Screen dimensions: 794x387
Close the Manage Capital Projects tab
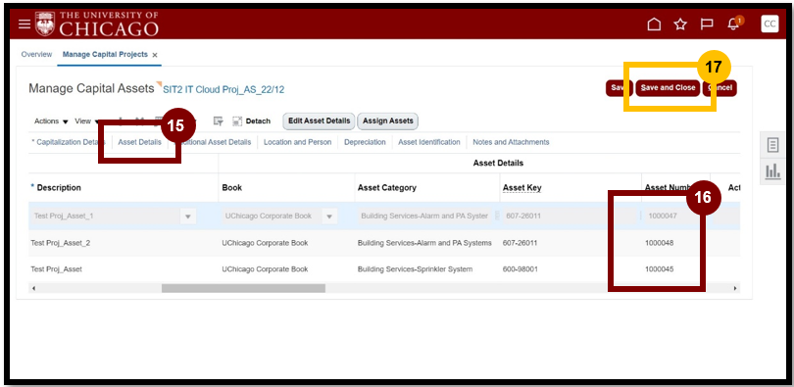(155, 55)
